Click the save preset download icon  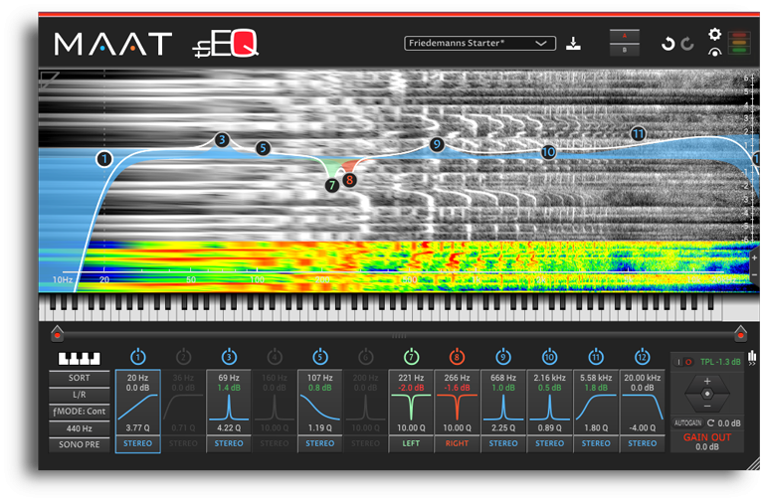coord(573,43)
